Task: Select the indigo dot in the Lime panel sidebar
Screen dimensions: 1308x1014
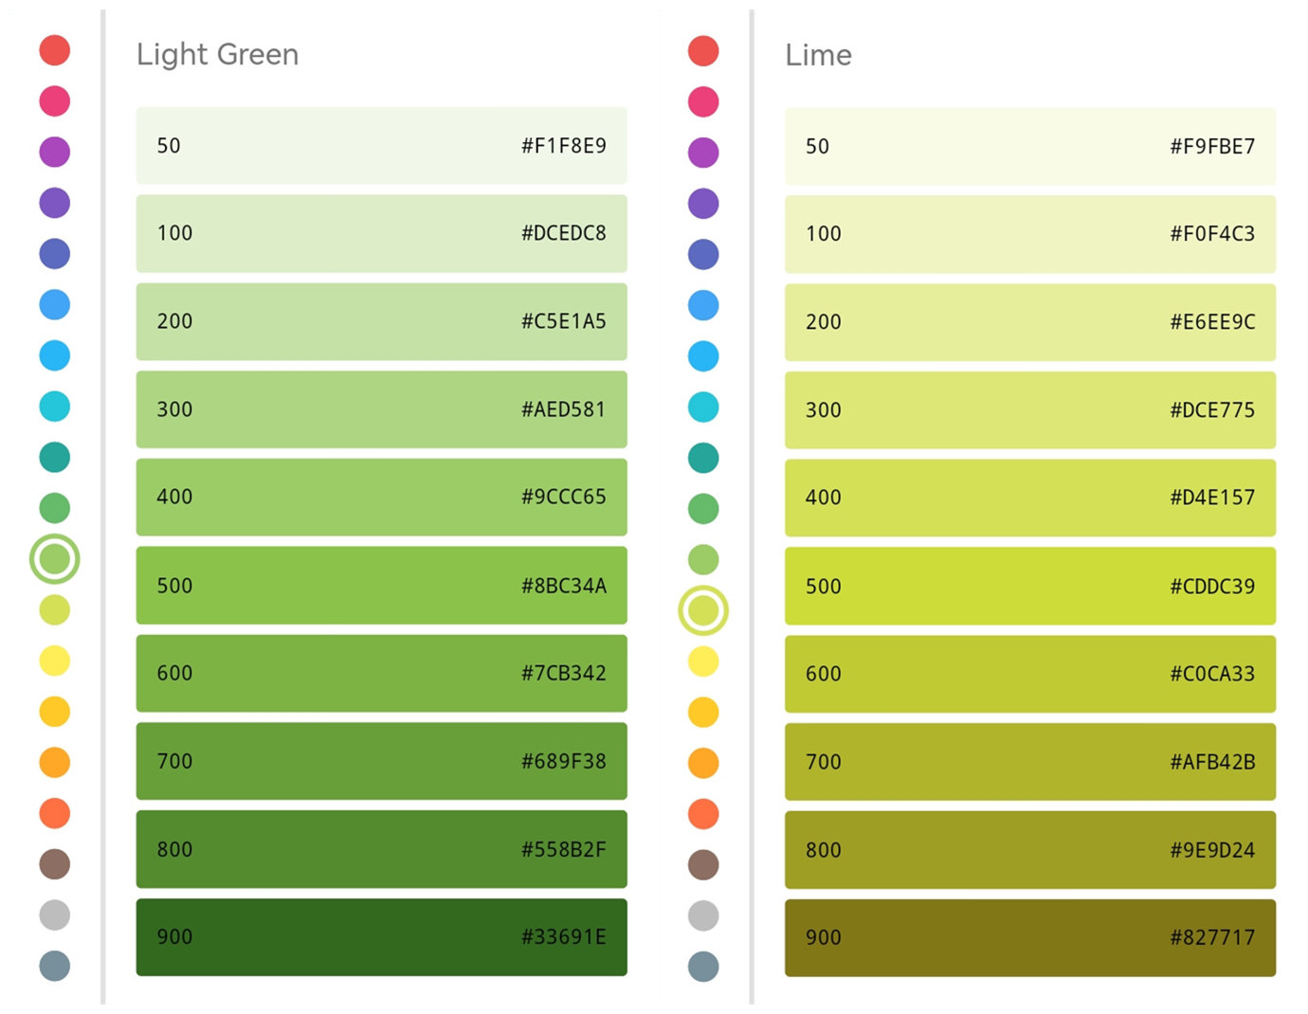Action: pos(703,254)
